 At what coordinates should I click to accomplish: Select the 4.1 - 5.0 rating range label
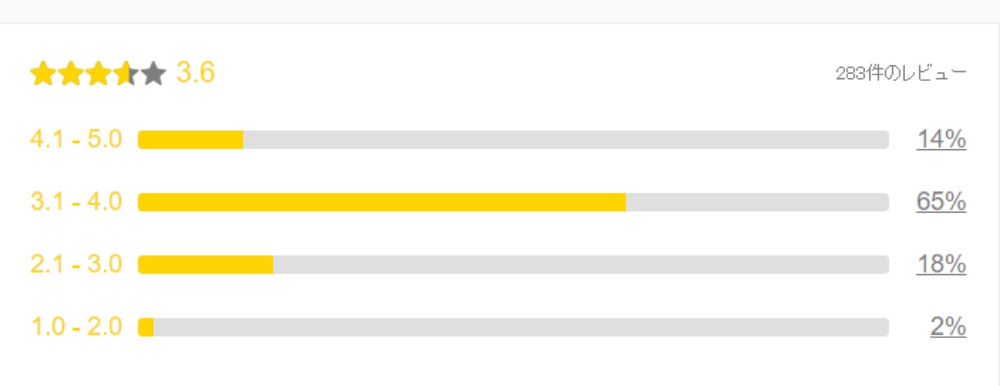pyautogui.click(x=76, y=139)
